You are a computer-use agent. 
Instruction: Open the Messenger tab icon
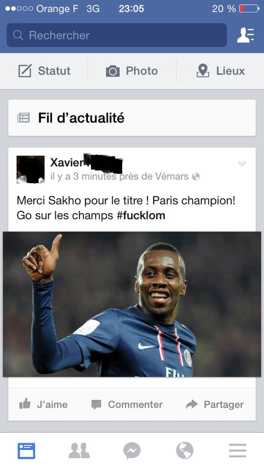click(x=132, y=451)
